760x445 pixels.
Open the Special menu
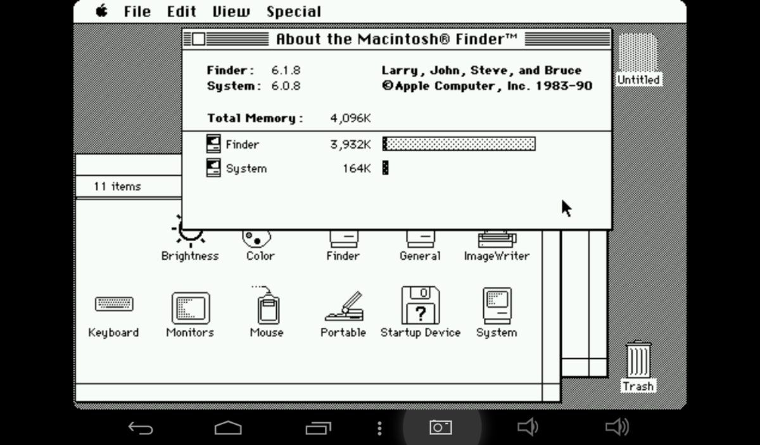coord(294,11)
